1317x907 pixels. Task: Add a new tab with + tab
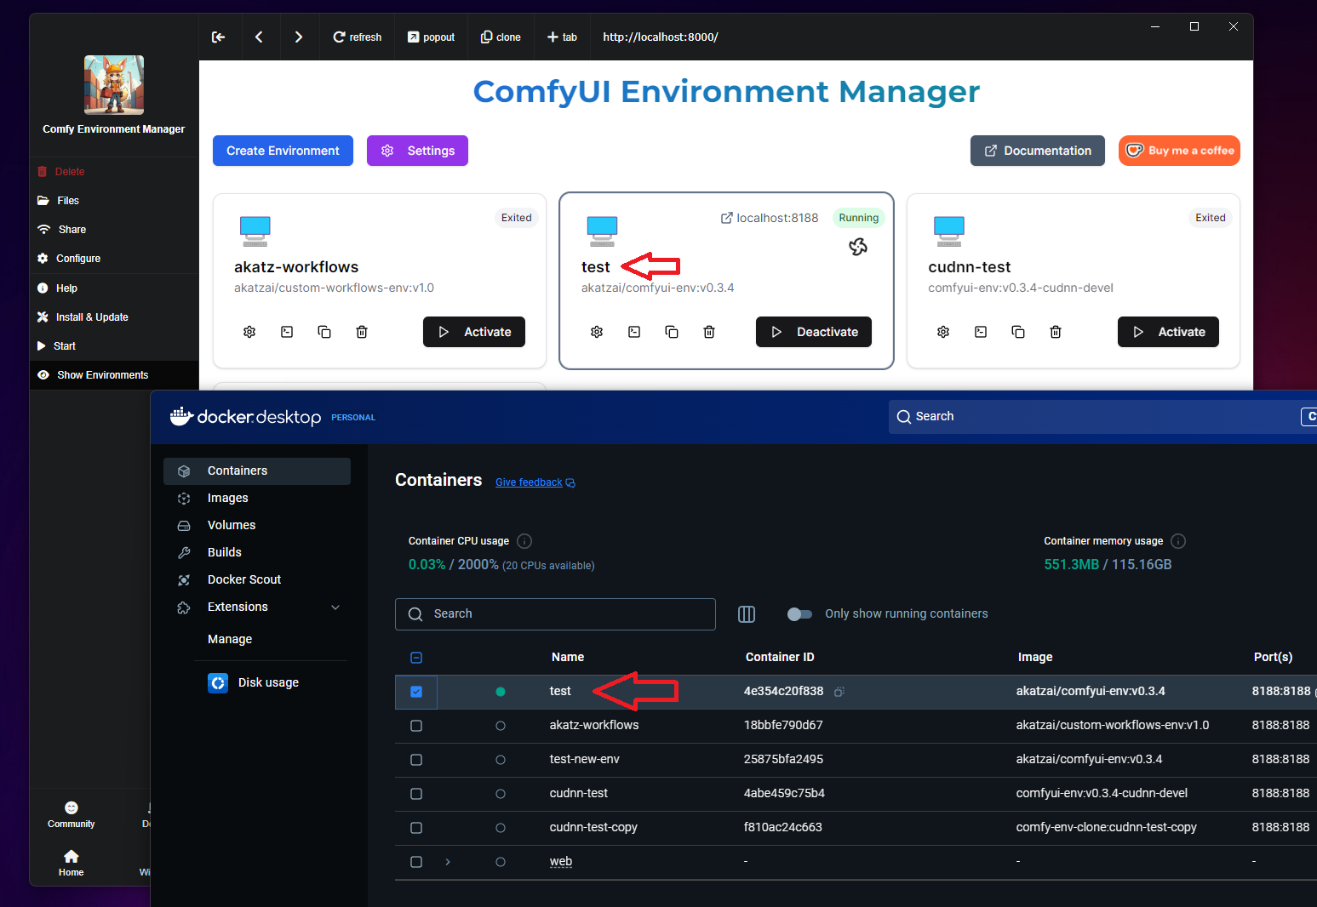(x=562, y=37)
